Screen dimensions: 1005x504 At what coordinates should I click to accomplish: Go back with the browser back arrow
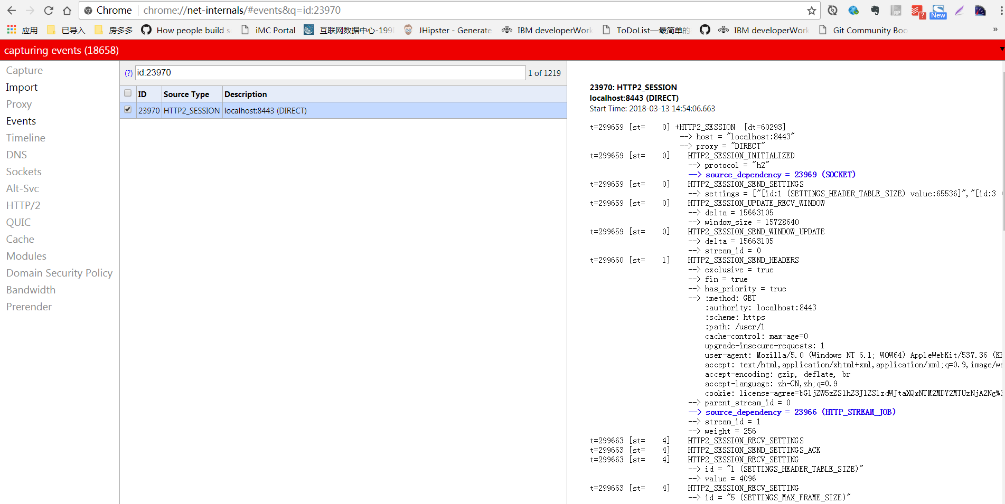12,11
